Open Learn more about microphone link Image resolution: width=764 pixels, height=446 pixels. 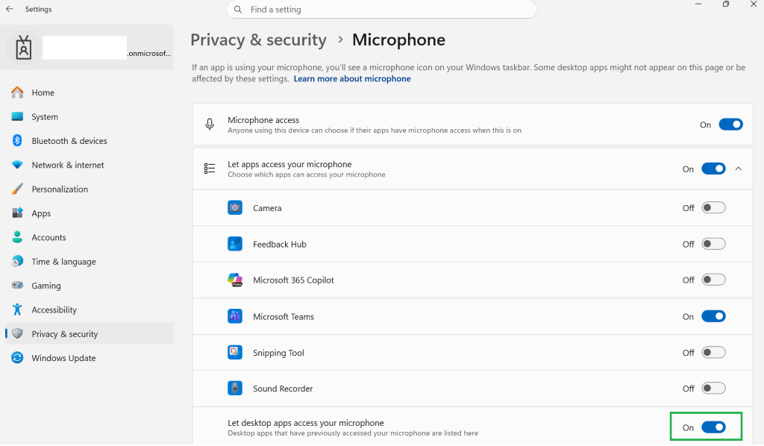352,79
